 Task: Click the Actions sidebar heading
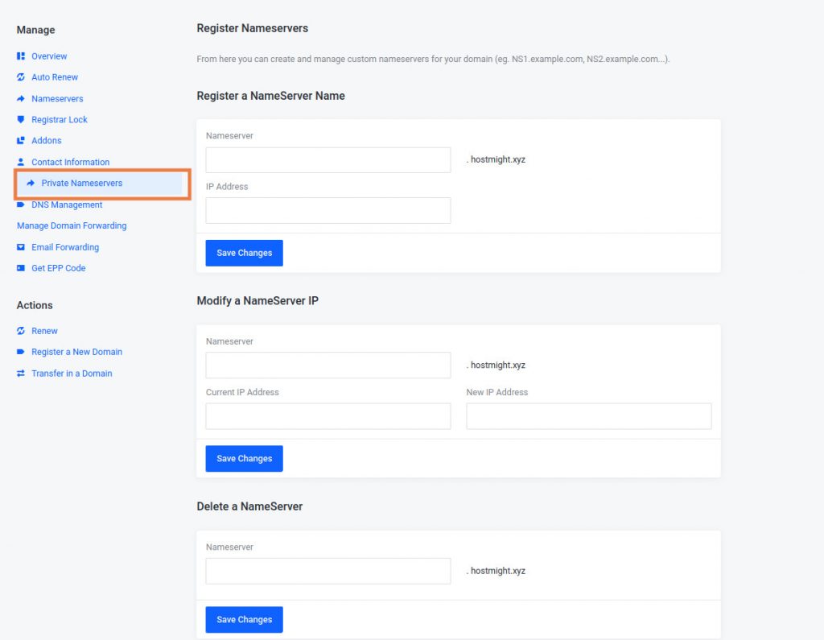point(35,306)
